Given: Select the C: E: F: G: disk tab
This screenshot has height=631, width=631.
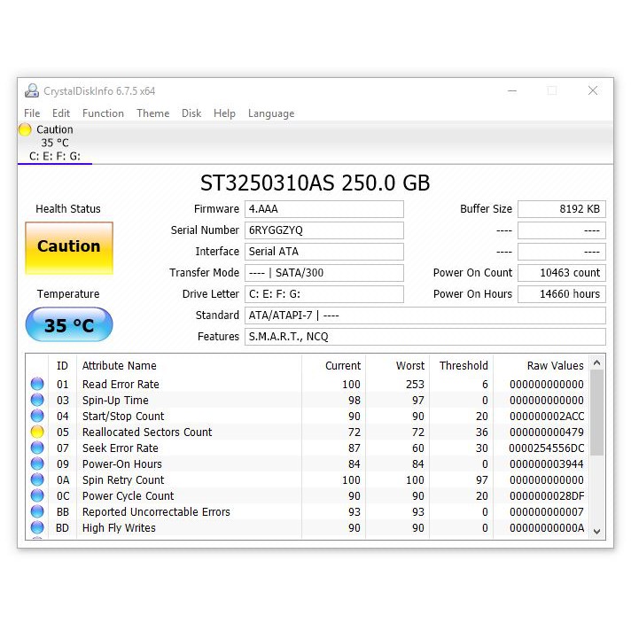Looking at the screenshot, I should coord(54,156).
